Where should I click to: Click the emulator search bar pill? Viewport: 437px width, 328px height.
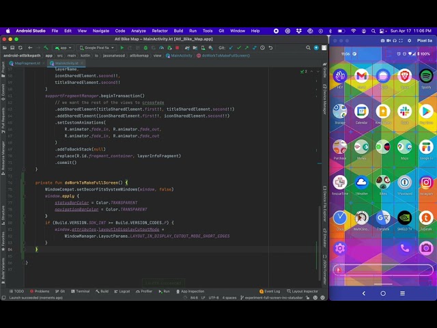click(383, 270)
